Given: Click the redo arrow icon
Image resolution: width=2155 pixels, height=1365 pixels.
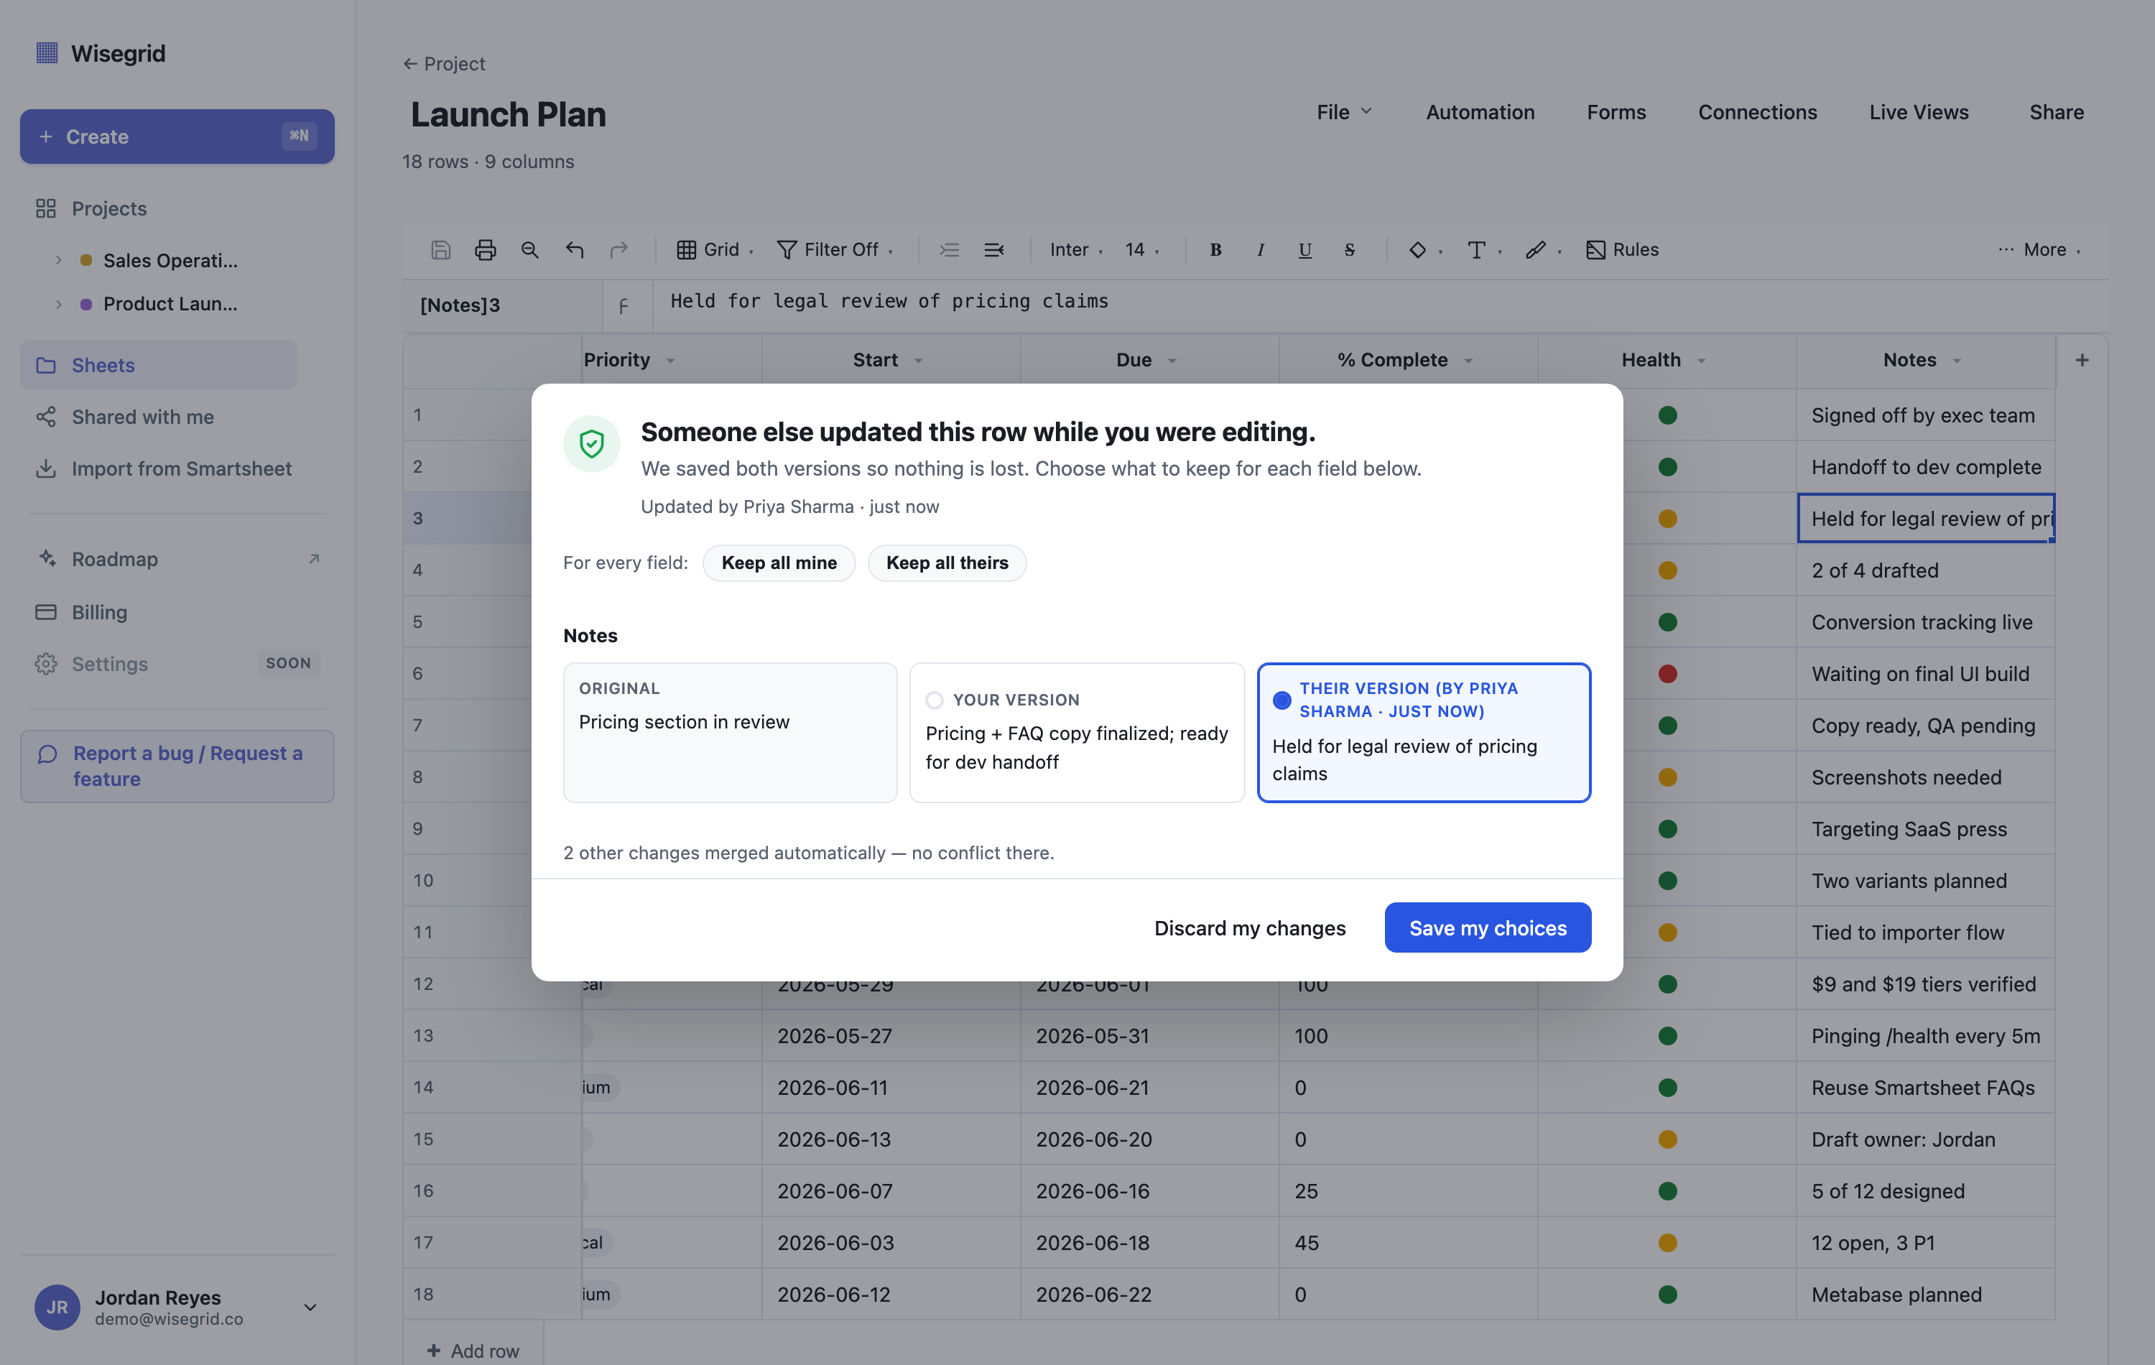Looking at the screenshot, I should (619, 250).
